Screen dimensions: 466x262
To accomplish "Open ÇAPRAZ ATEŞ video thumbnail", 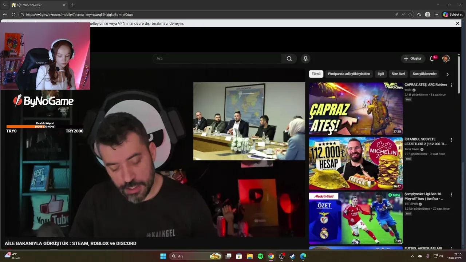I will coord(356,108).
